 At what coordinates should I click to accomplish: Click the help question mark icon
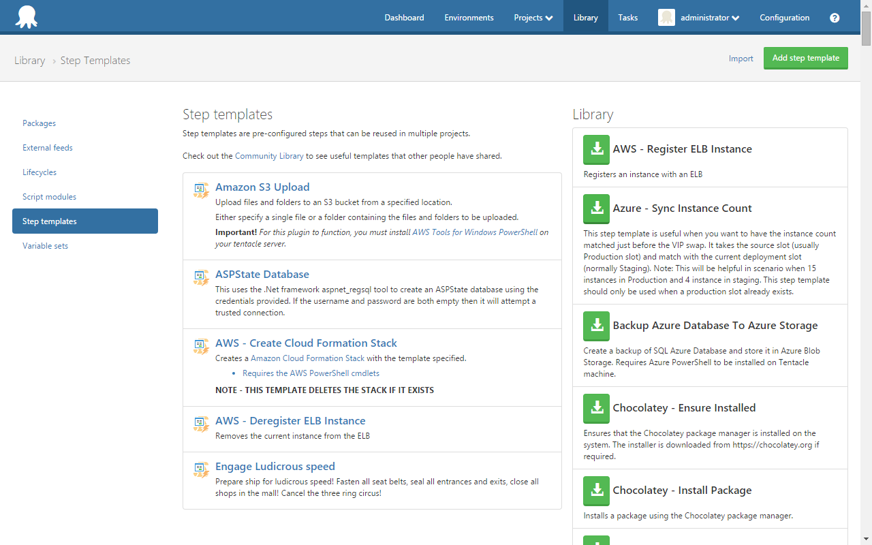pos(835,18)
